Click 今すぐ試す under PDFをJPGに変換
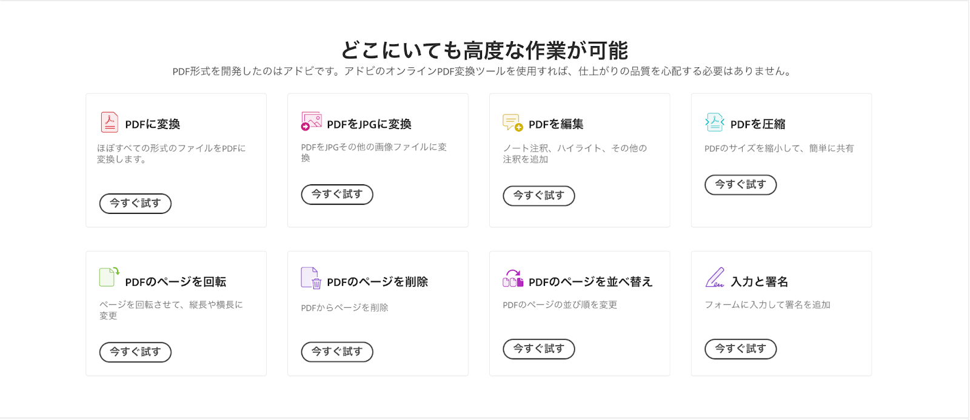This screenshot has width=970, height=420. (337, 195)
